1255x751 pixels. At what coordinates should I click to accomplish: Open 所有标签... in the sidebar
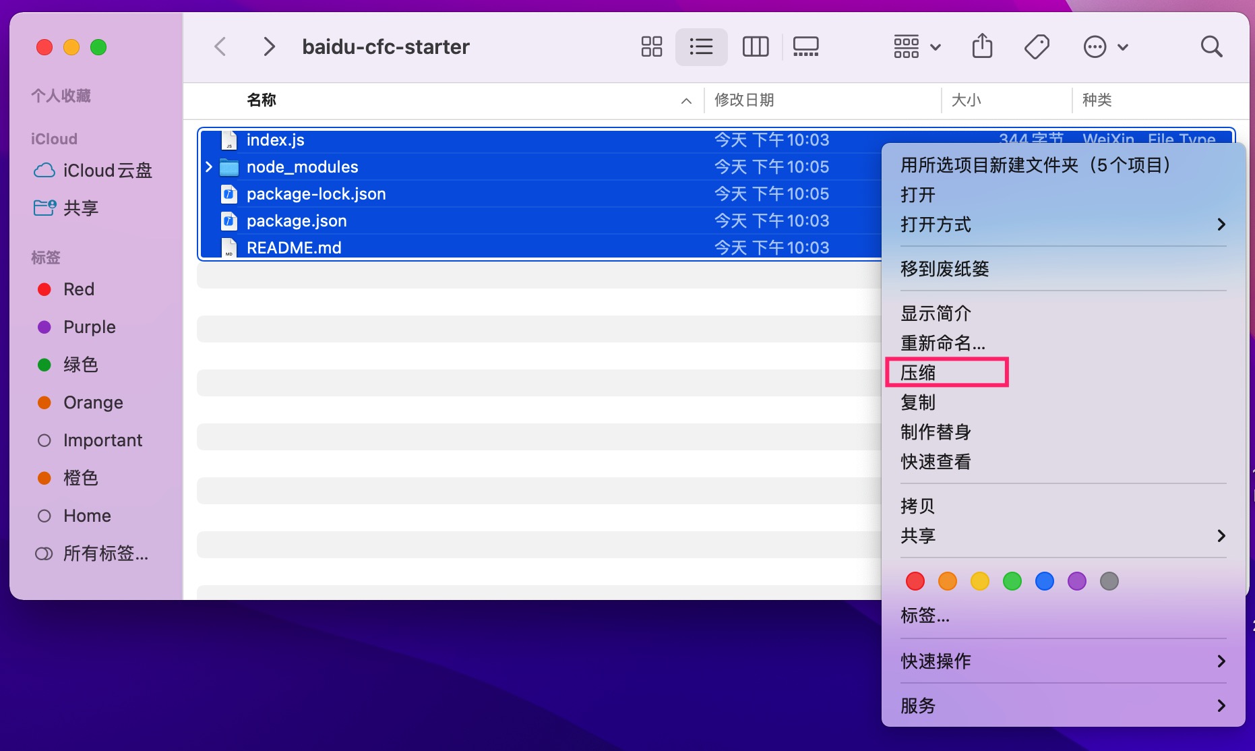coord(105,553)
